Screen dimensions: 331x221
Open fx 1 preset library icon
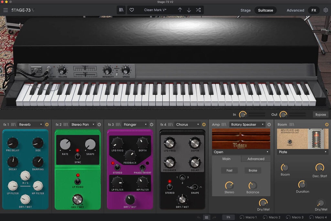[x=13, y=125]
